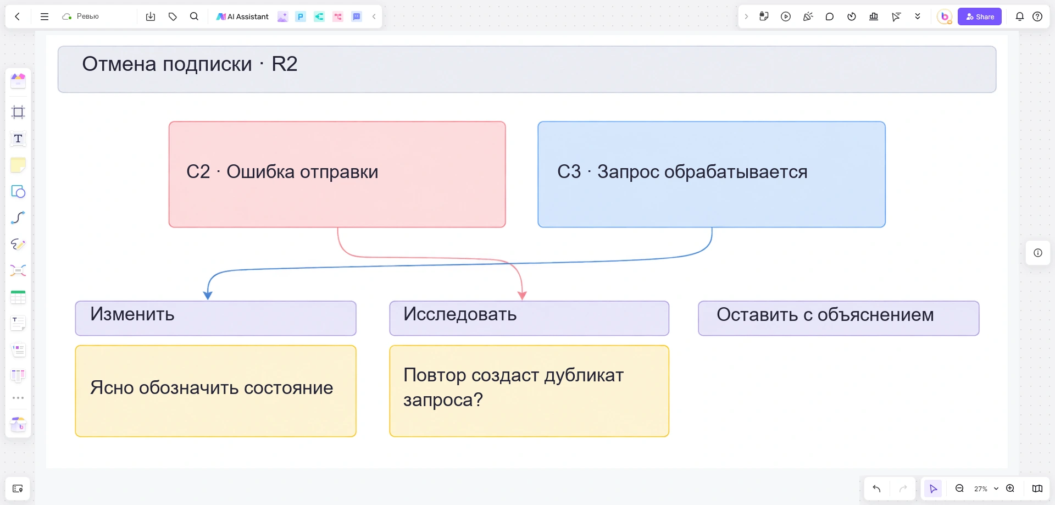Zoom in with the plus magnifier
Image resolution: width=1055 pixels, height=505 pixels.
coord(1010,489)
